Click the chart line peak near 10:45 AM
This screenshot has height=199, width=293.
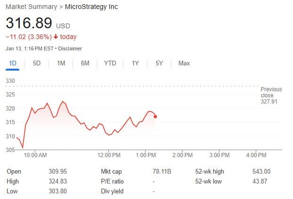point(63,101)
